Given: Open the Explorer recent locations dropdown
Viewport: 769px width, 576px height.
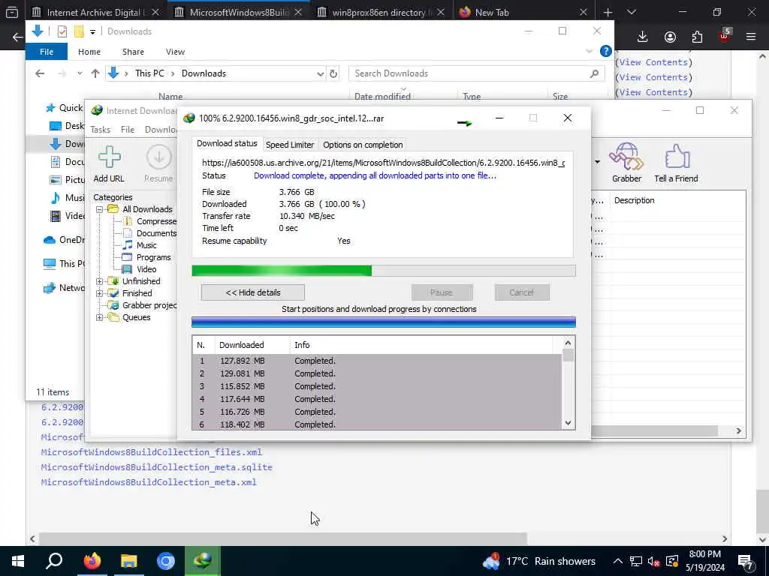Looking at the screenshot, I should pos(80,73).
